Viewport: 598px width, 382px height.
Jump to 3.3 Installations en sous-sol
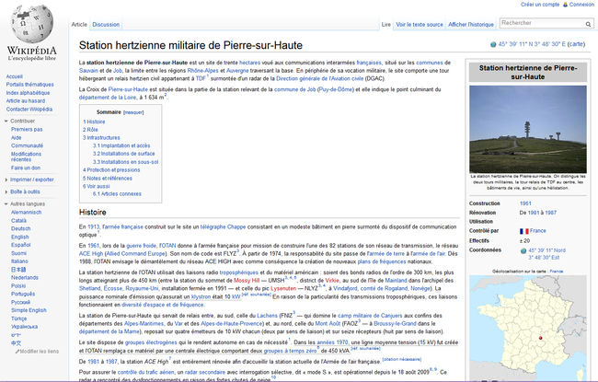coord(125,162)
